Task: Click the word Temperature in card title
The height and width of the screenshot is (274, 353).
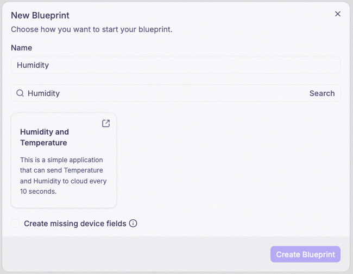Action: [43, 143]
